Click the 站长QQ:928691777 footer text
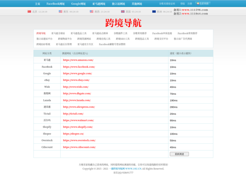 123,172
